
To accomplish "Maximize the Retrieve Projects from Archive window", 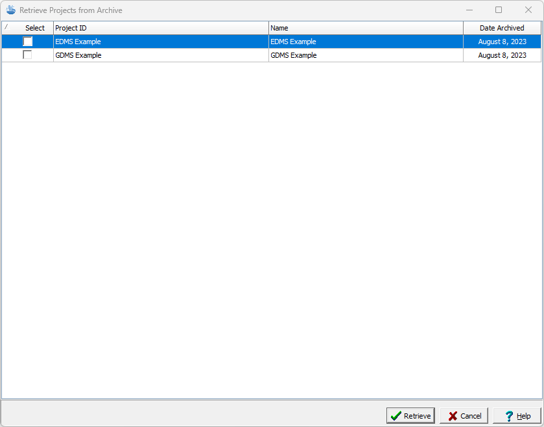I will 499,10.
